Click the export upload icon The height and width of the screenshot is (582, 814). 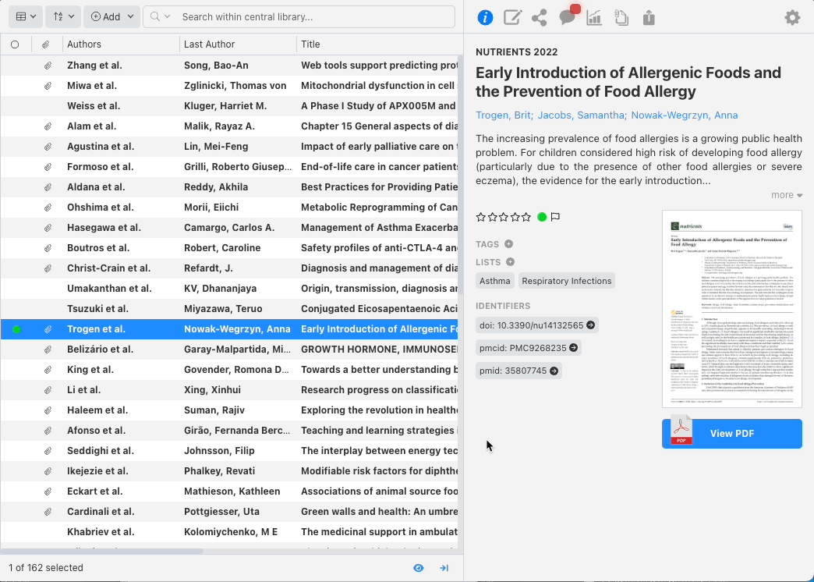coord(649,17)
